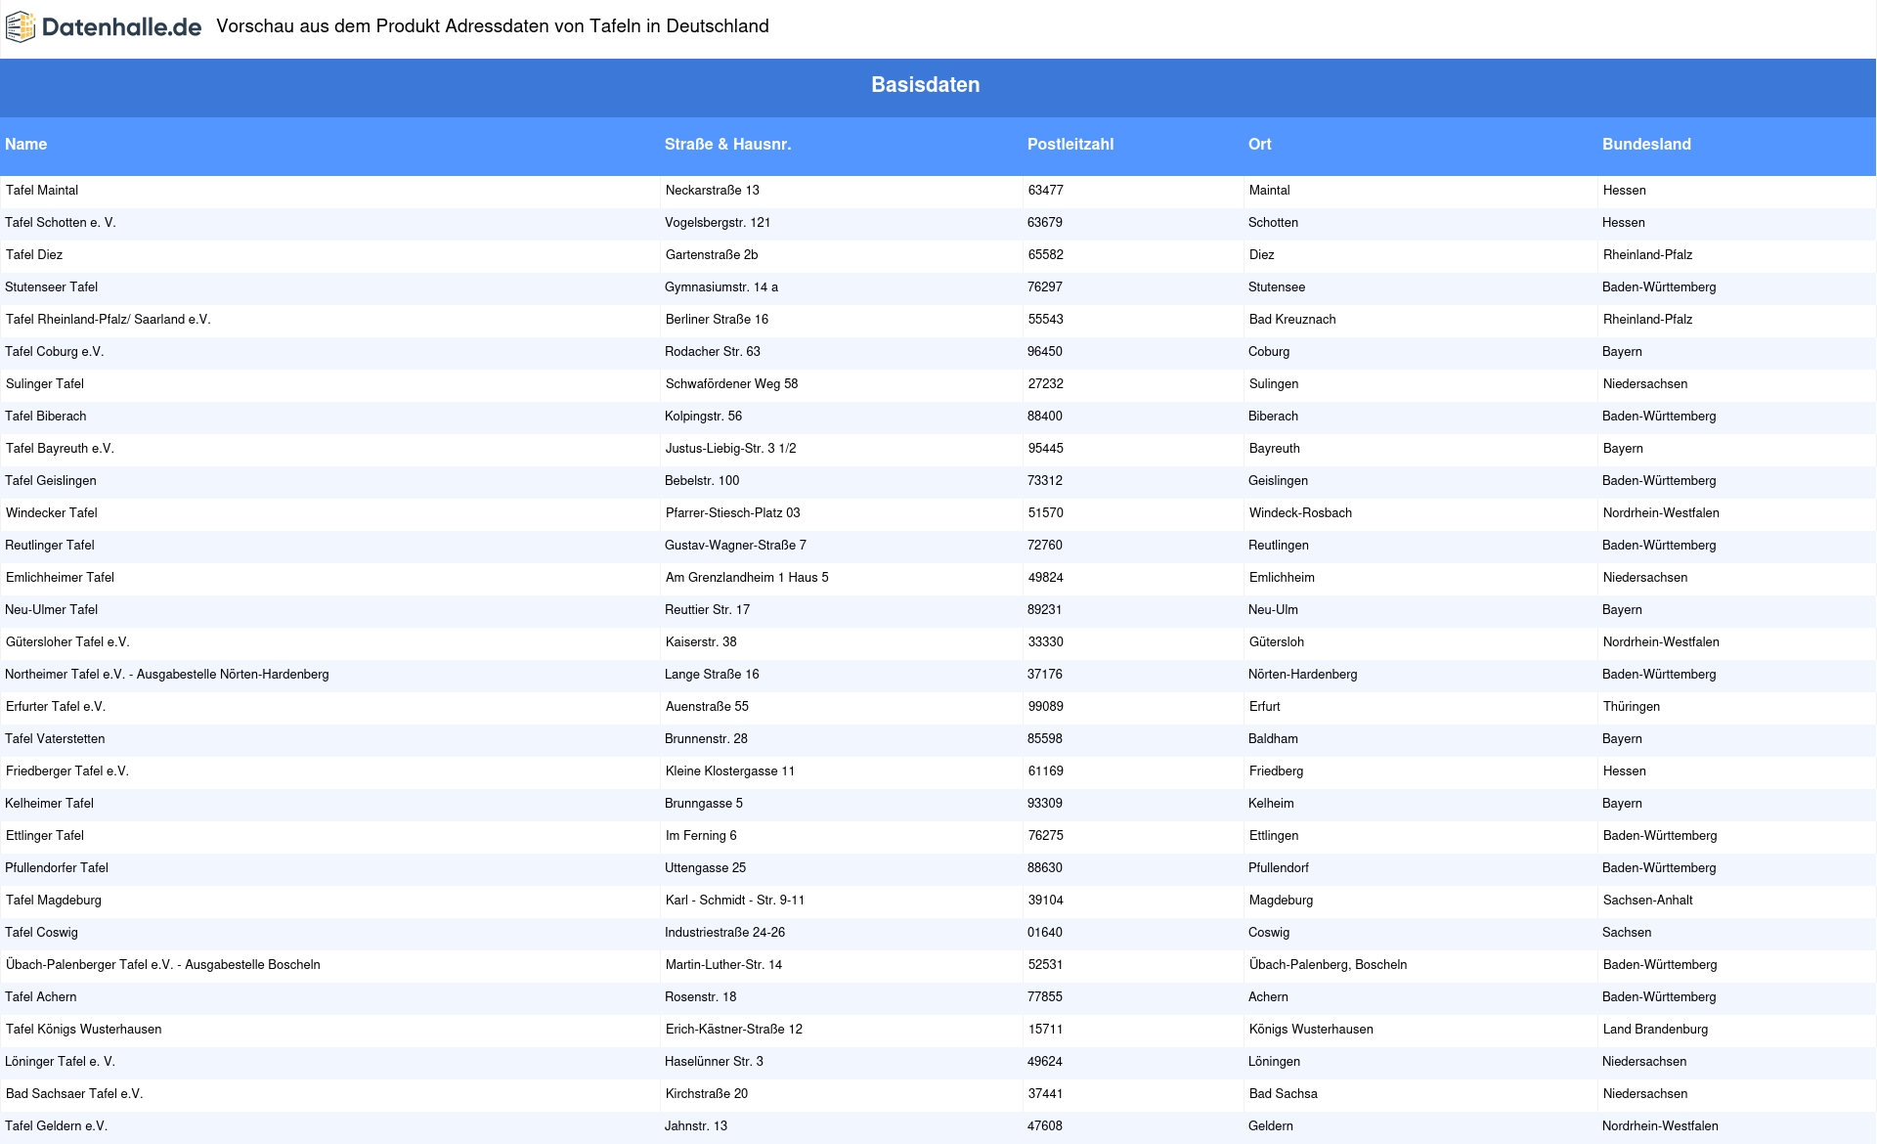Click the Tafel Diez name cell
The width and height of the screenshot is (1877, 1144).
pyautogui.click(x=34, y=255)
